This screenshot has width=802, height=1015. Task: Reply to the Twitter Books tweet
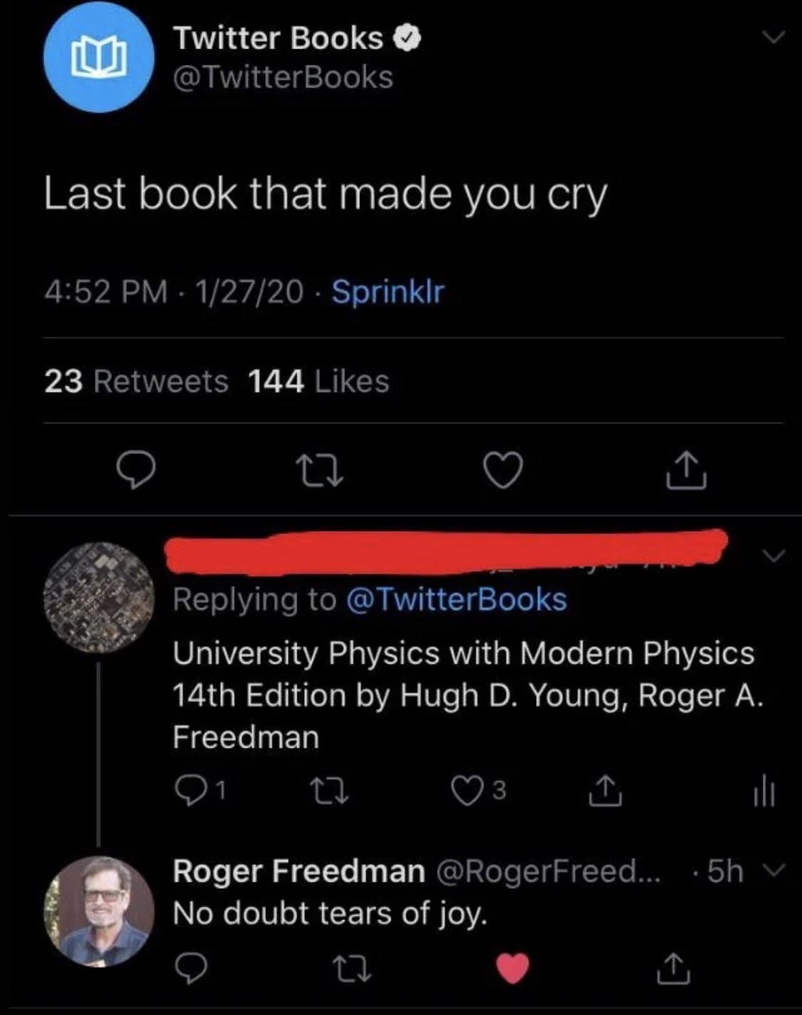coord(136,472)
